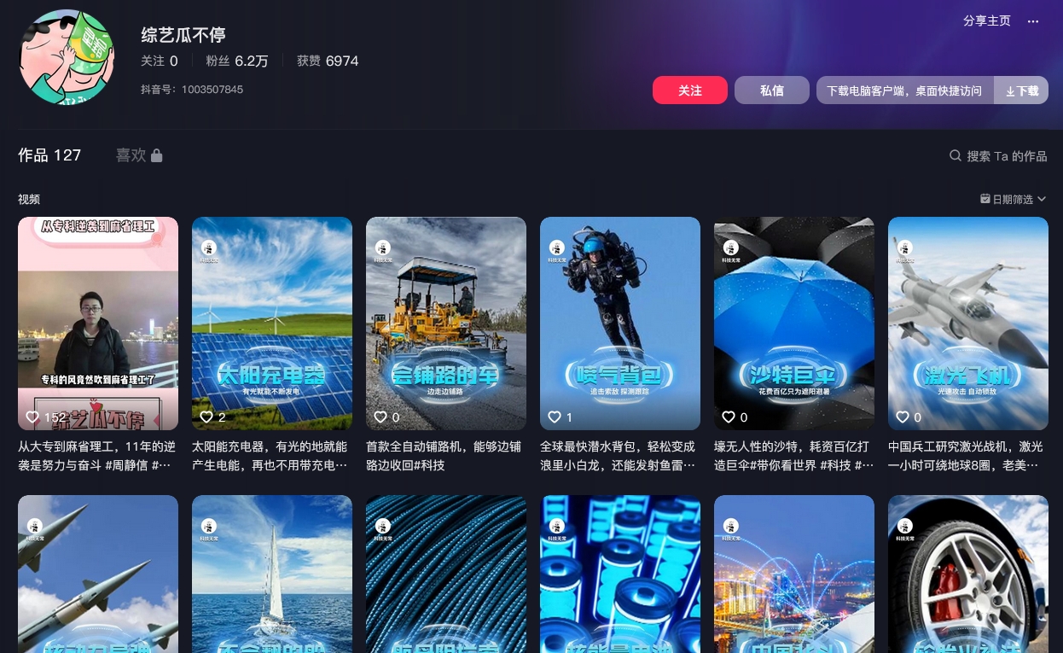The width and height of the screenshot is (1063, 653).
Task: Switch to the 喜欢 tab
Action: pos(138,155)
